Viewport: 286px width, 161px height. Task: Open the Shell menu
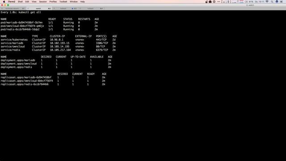[20, 2]
